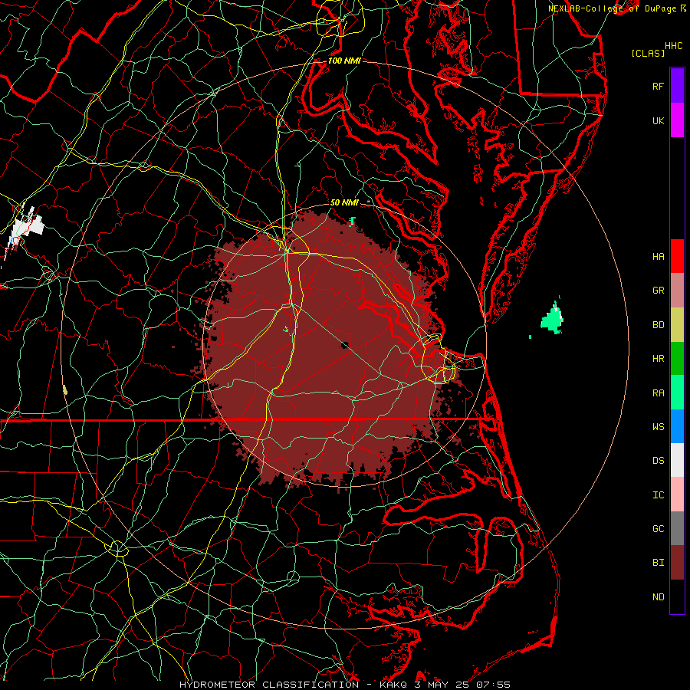Select the 'GR' legend label
This screenshot has height=690, width=690.
click(658, 291)
